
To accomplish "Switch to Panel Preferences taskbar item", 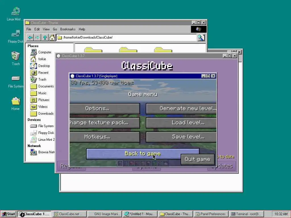I will tap(211, 214).
